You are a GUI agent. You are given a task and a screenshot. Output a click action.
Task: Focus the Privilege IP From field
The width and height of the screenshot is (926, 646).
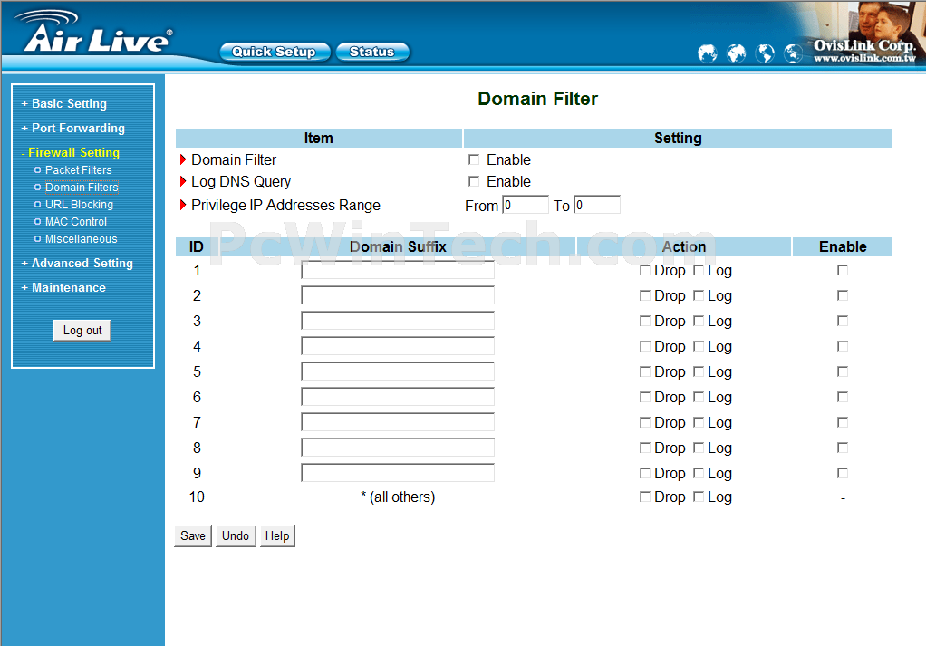point(526,205)
